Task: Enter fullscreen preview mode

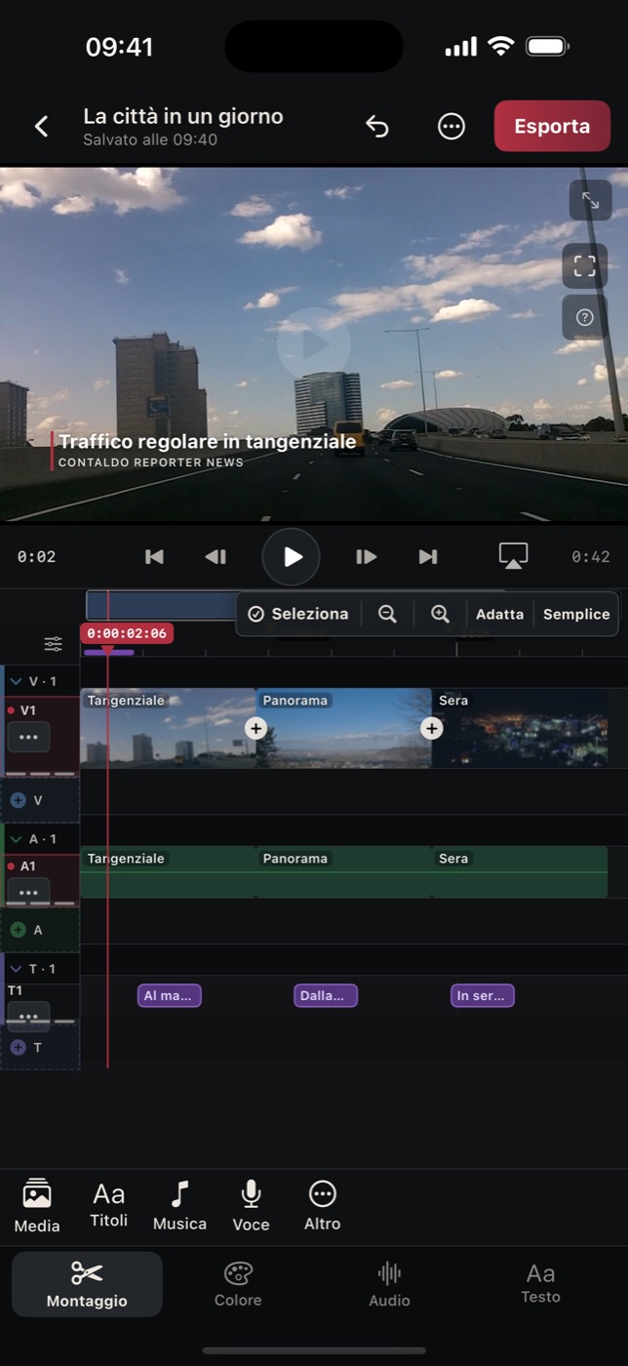Action: [585, 266]
